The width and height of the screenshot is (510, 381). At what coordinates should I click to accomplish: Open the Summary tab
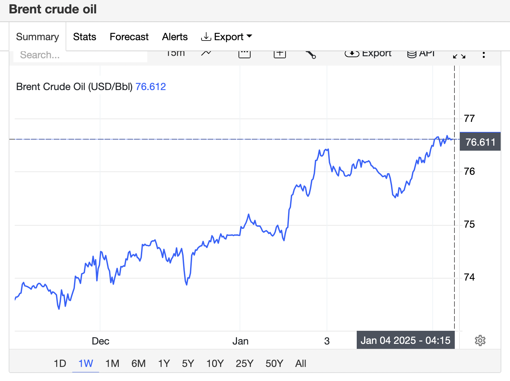37,36
